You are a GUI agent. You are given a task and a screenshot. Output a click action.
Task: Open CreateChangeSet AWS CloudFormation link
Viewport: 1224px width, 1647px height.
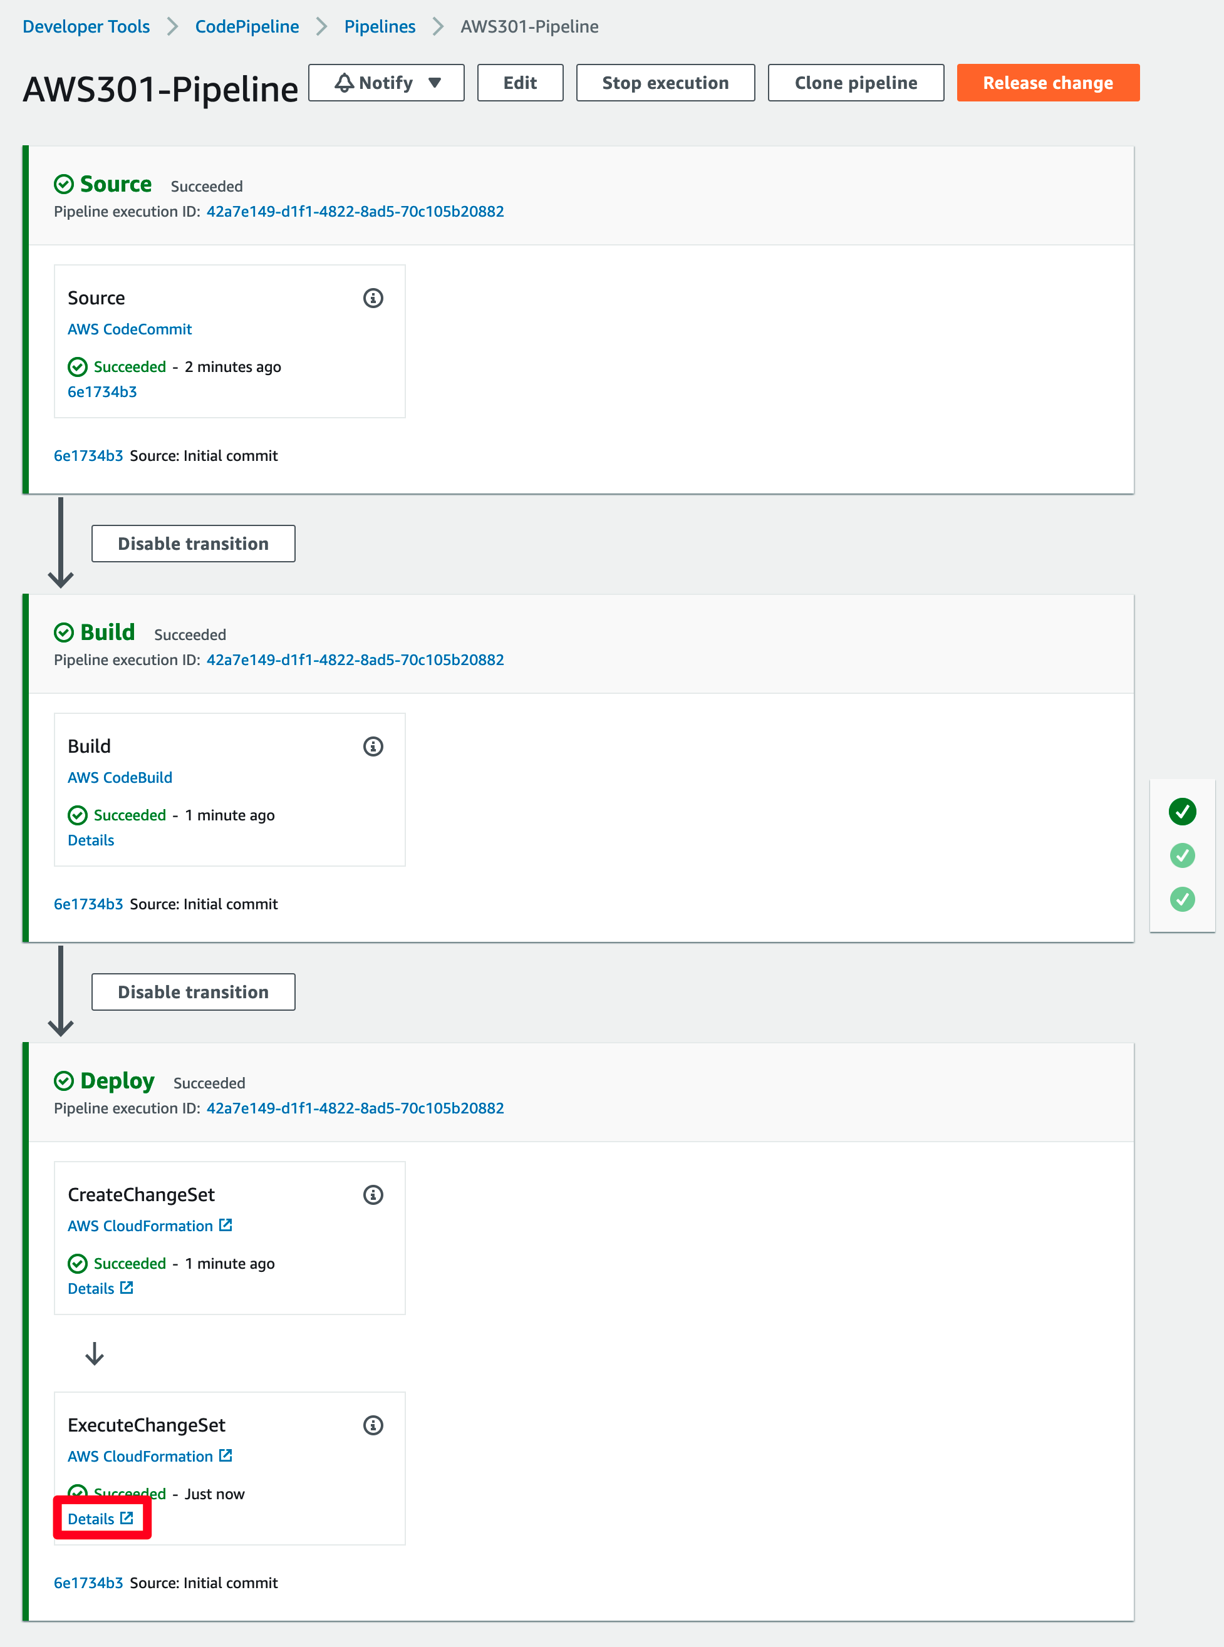tap(150, 1225)
